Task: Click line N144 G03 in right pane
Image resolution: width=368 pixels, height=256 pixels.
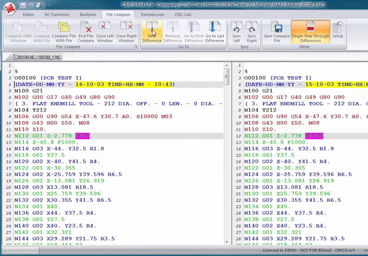Action: coord(294,239)
